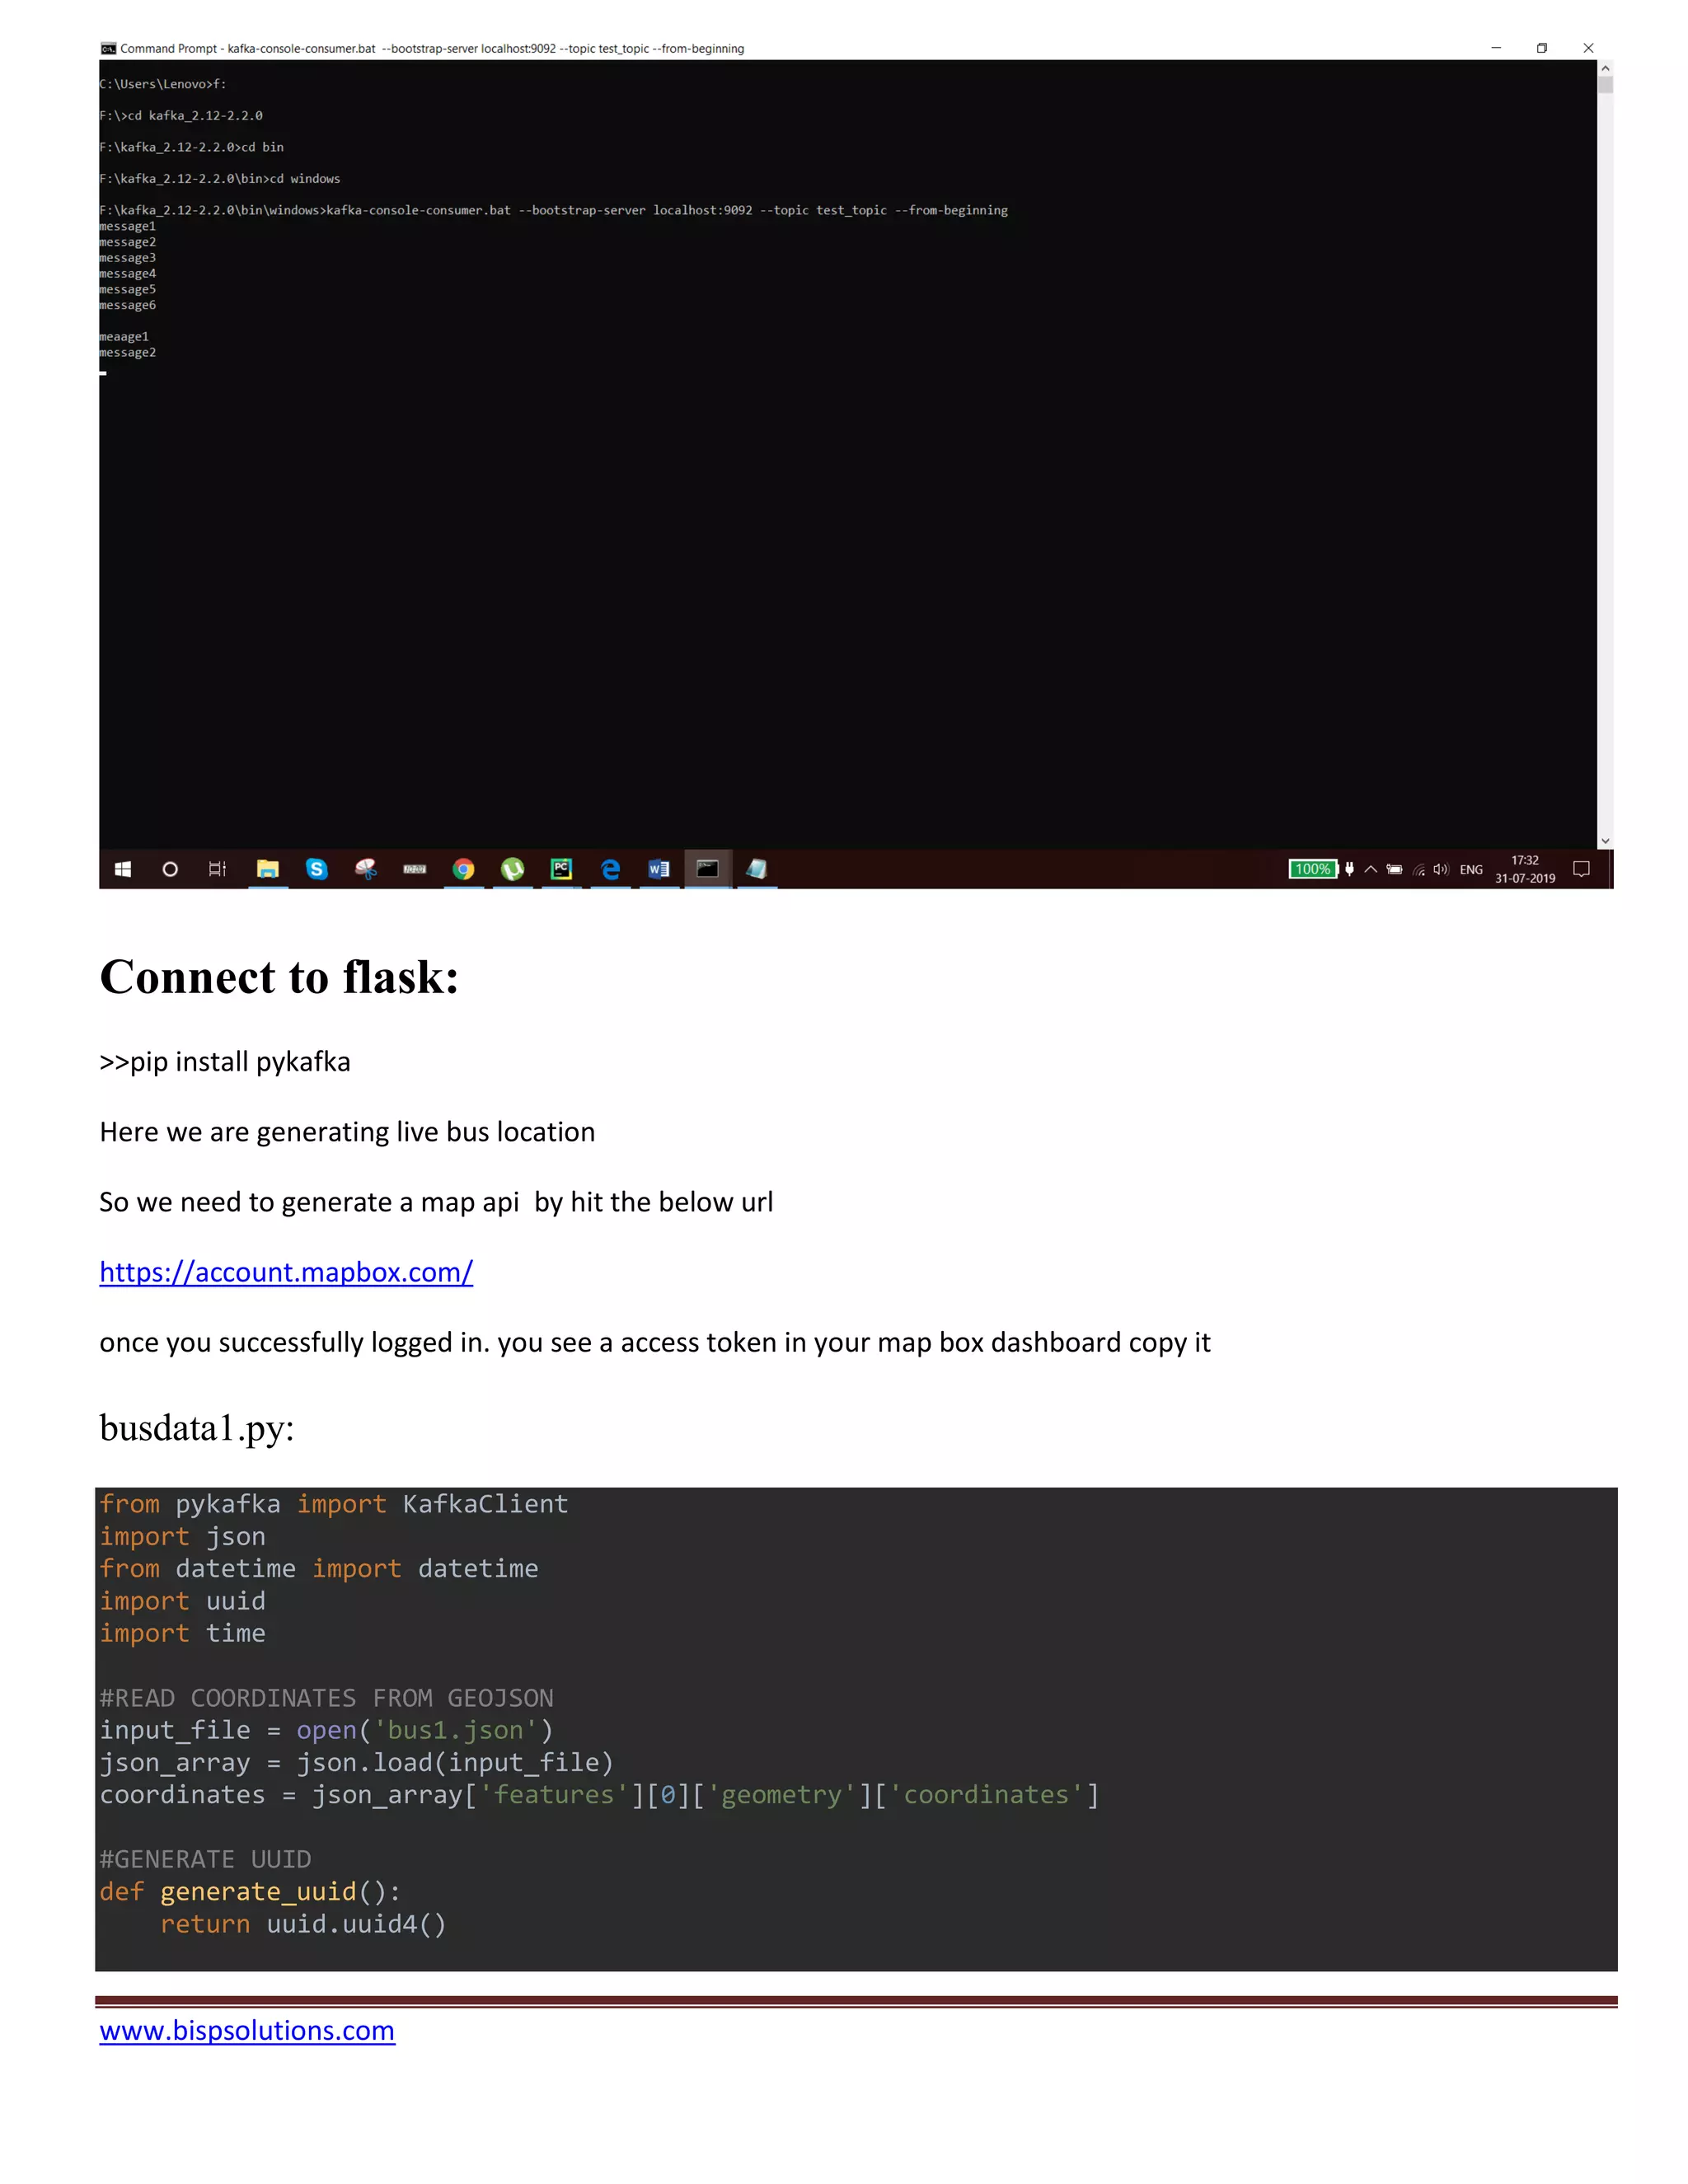The width and height of the screenshot is (1688, 2184).
Task: Click the ENG input language indicator
Action: pos(1471,870)
